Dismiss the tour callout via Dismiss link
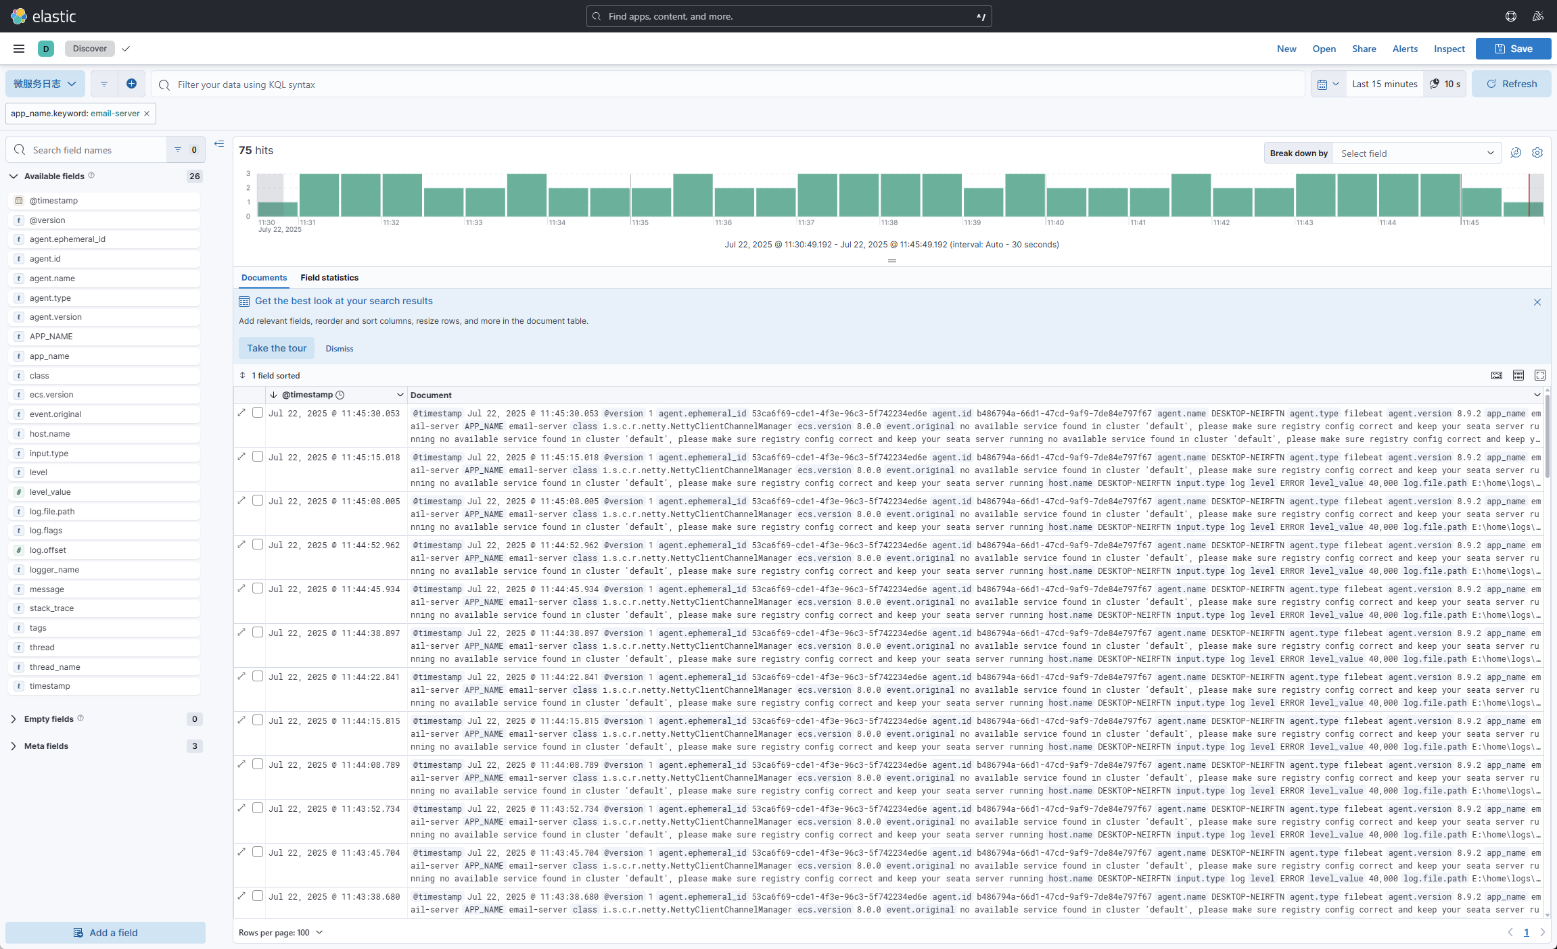The width and height of the screenshot is (1557, 949). [340, 349]
